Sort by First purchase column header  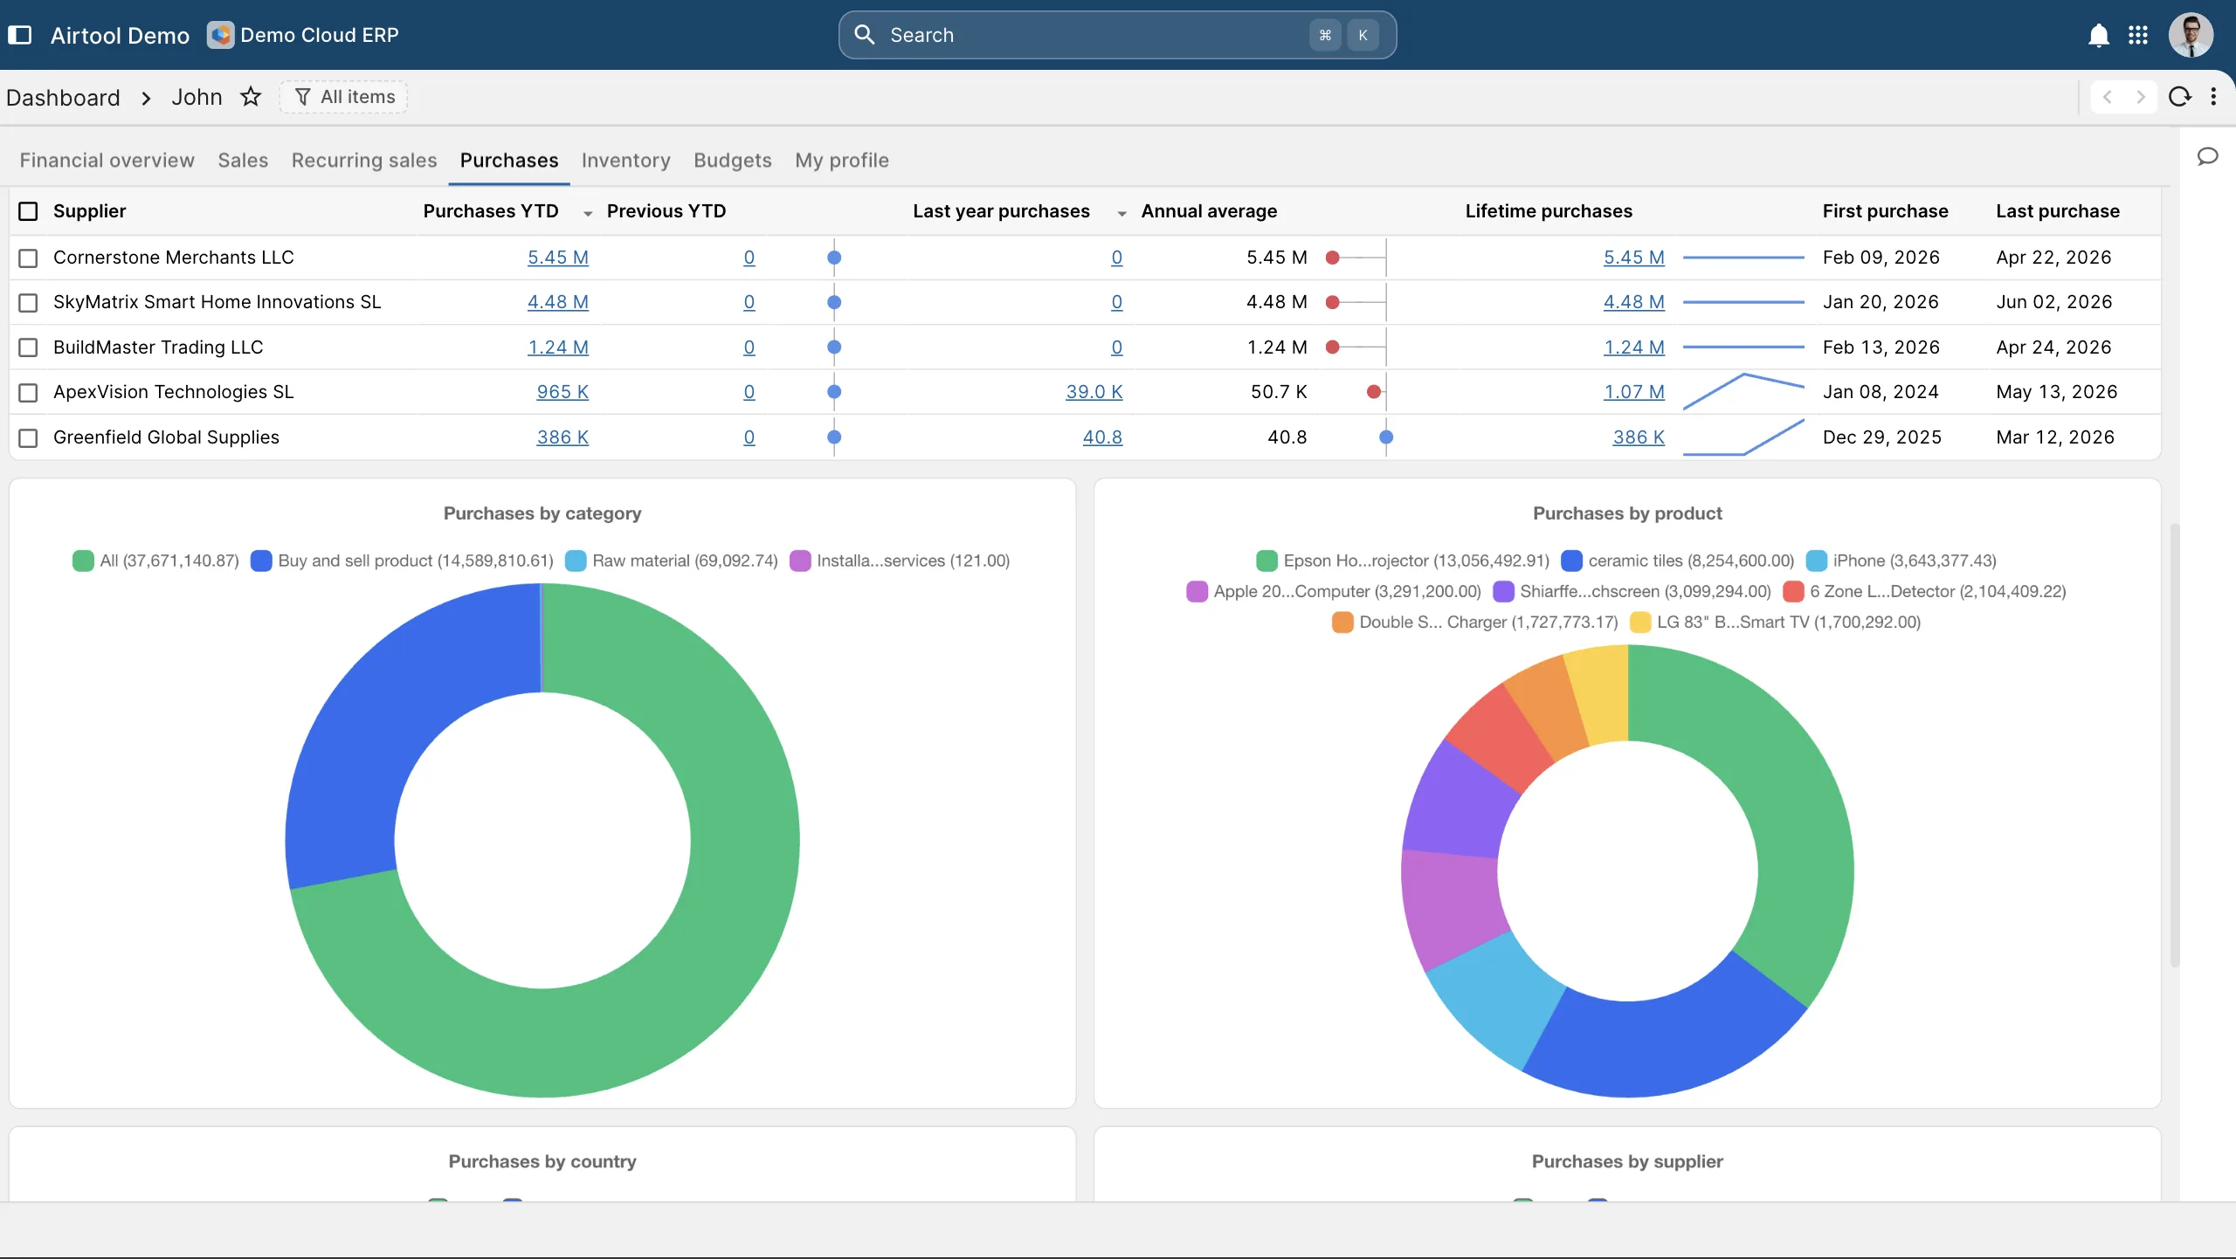click(1885, 211)
